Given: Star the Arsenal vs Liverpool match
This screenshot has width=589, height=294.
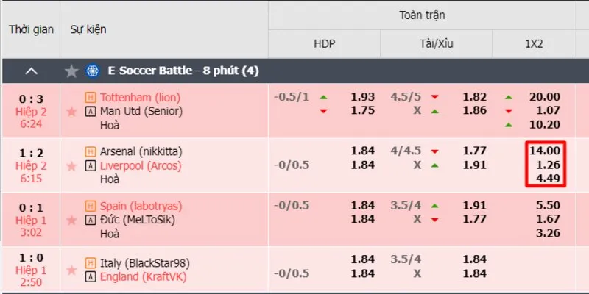Looking at the screenshot, I should click(71, 165).
